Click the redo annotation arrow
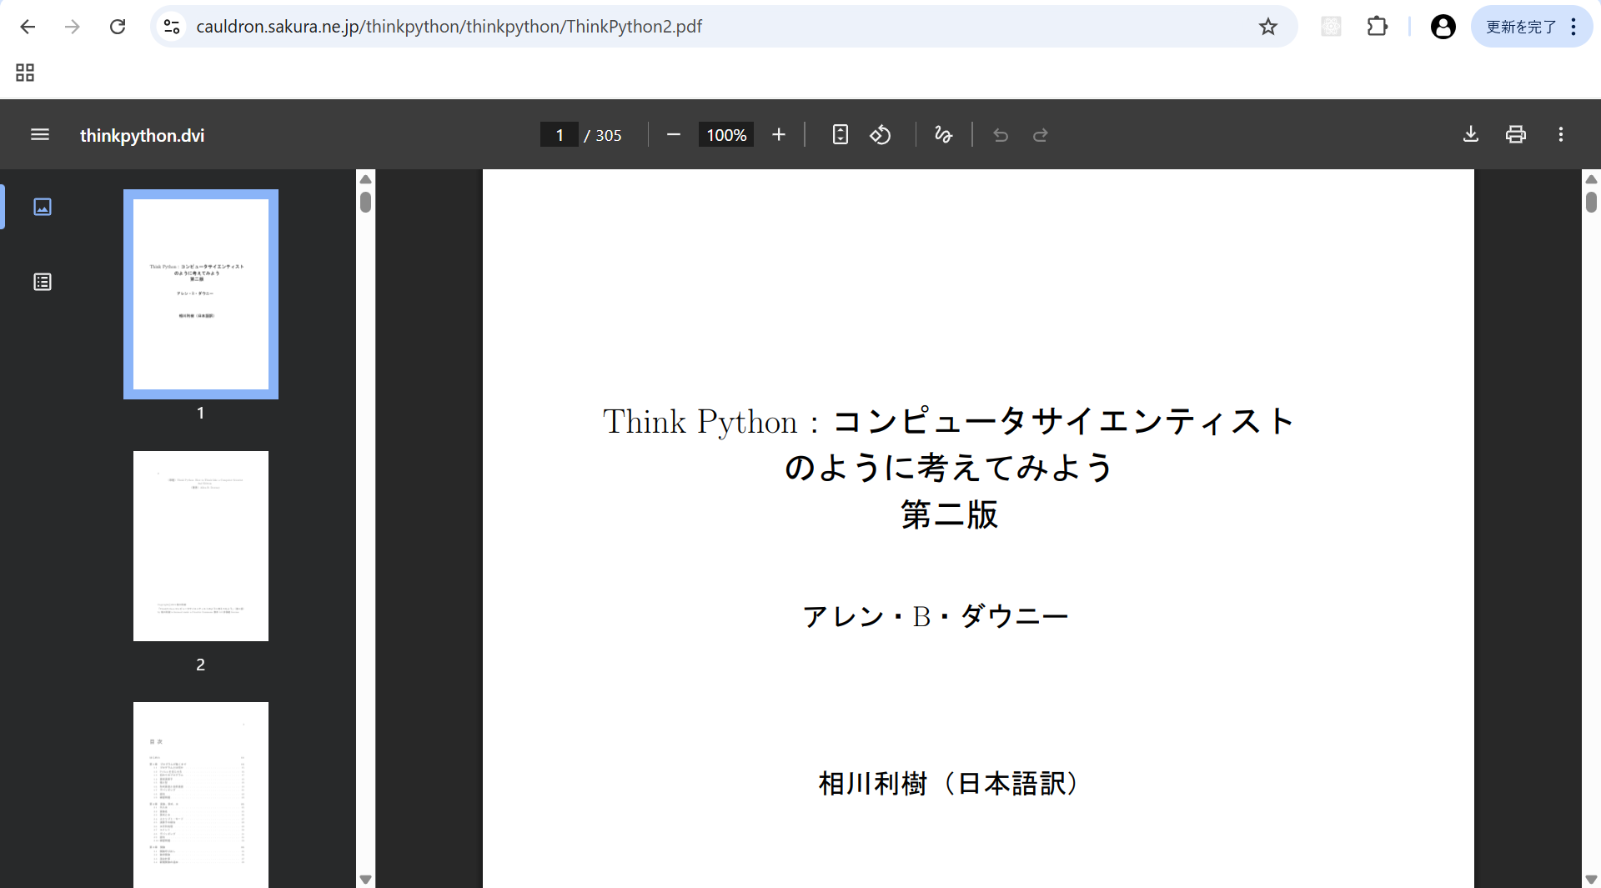Image resolution: width=1601 pixels, height=888 pixels. coord(1041,134)
